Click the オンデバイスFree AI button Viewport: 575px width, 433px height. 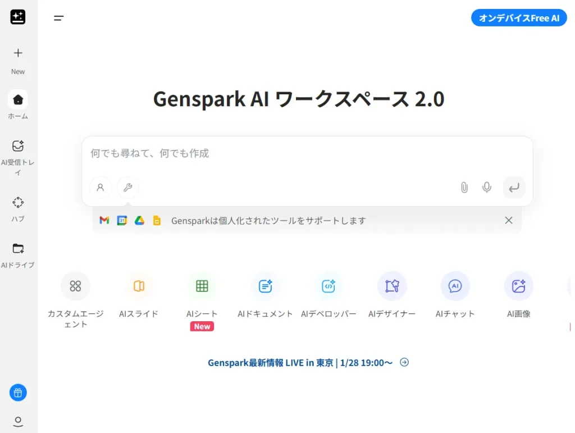[518, 18]
